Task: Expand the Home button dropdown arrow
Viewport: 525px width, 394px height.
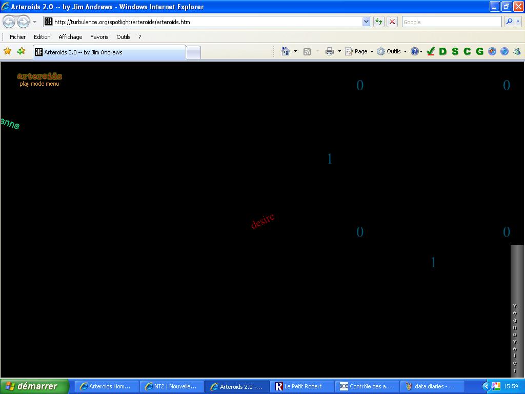Action: (295, 51)
